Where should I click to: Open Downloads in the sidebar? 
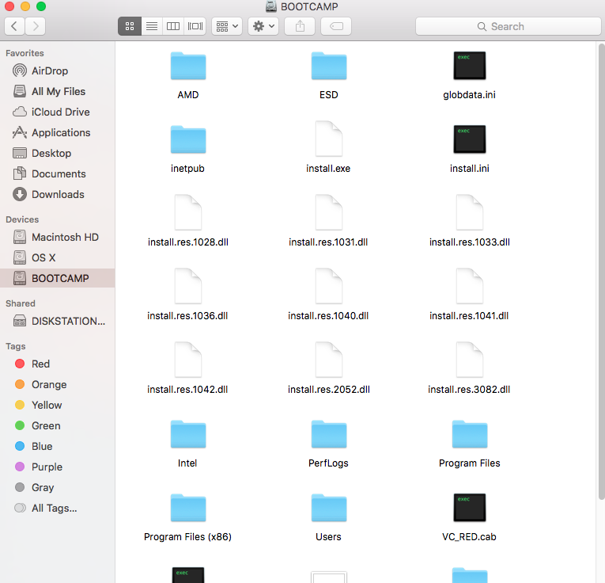click(58, 194)
